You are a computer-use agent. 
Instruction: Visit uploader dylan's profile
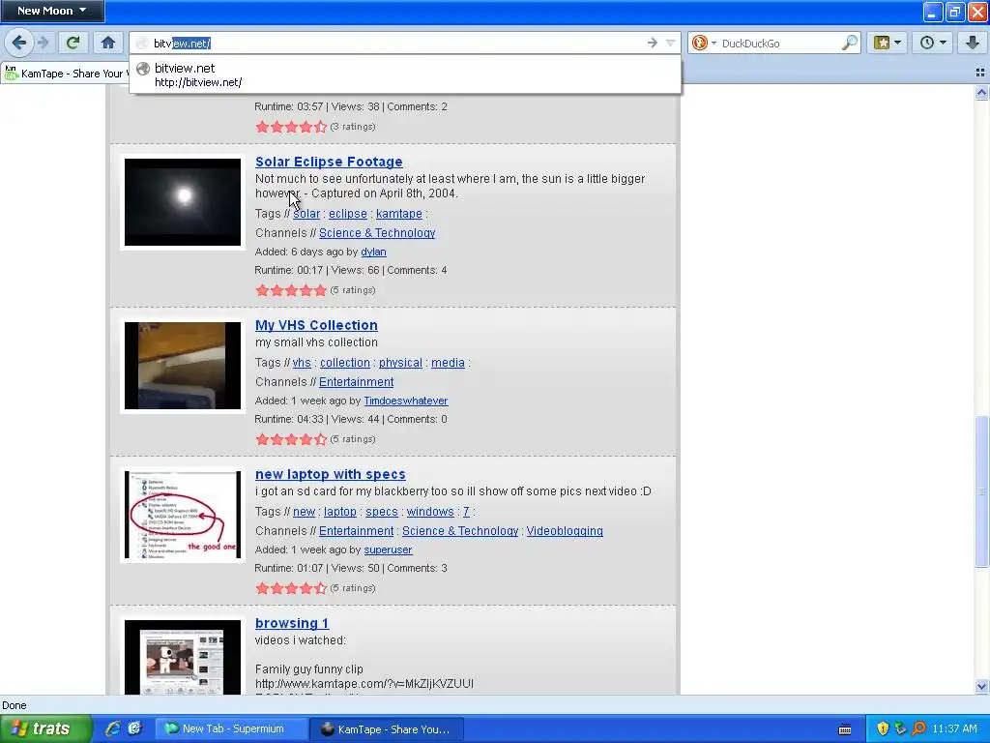pos(374,252)
